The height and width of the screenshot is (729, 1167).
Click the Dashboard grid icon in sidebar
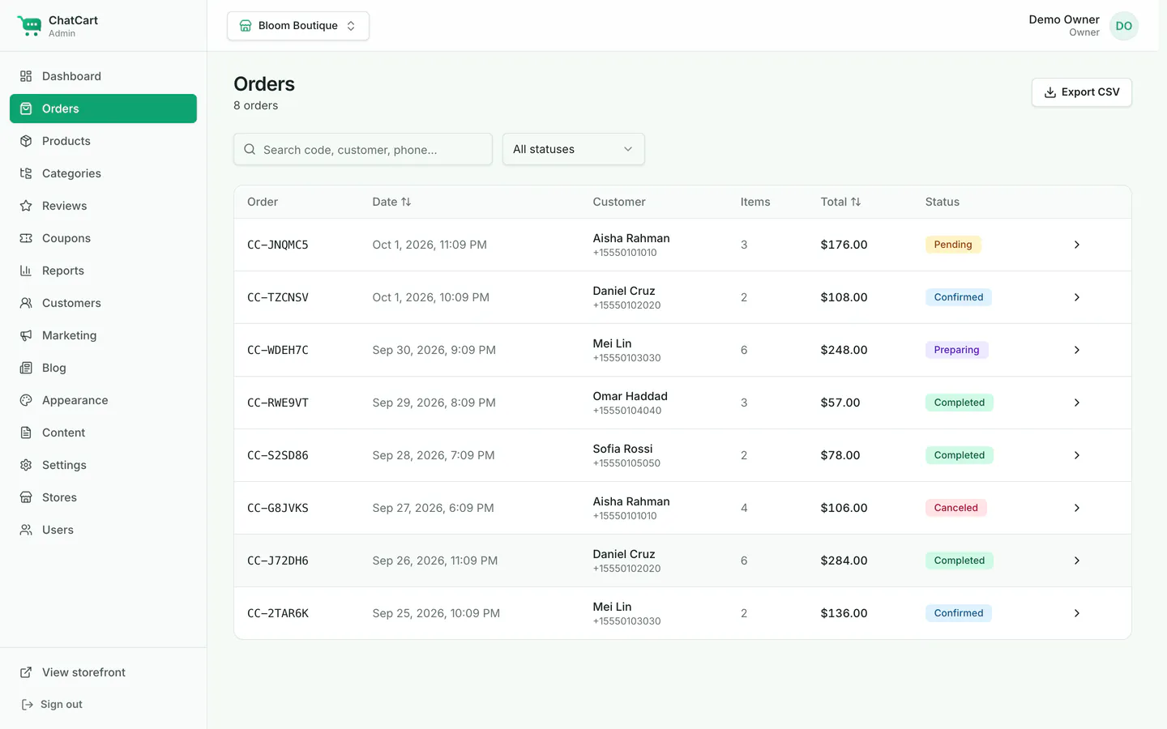(26, 76)
